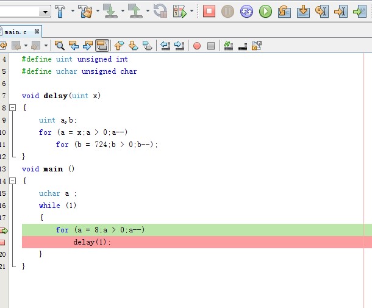Jump to Previous Bookmark icon
Screen dimensions: 372x308
coord(119,45)
